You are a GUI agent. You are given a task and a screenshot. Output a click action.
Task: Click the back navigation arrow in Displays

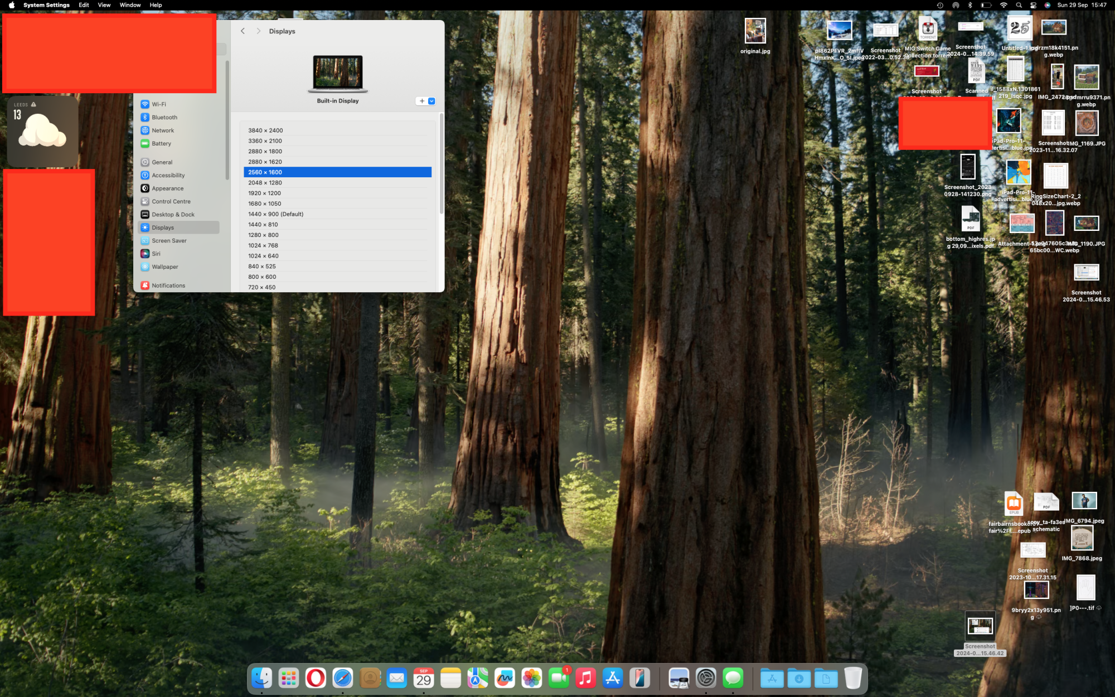click(243, 31)
